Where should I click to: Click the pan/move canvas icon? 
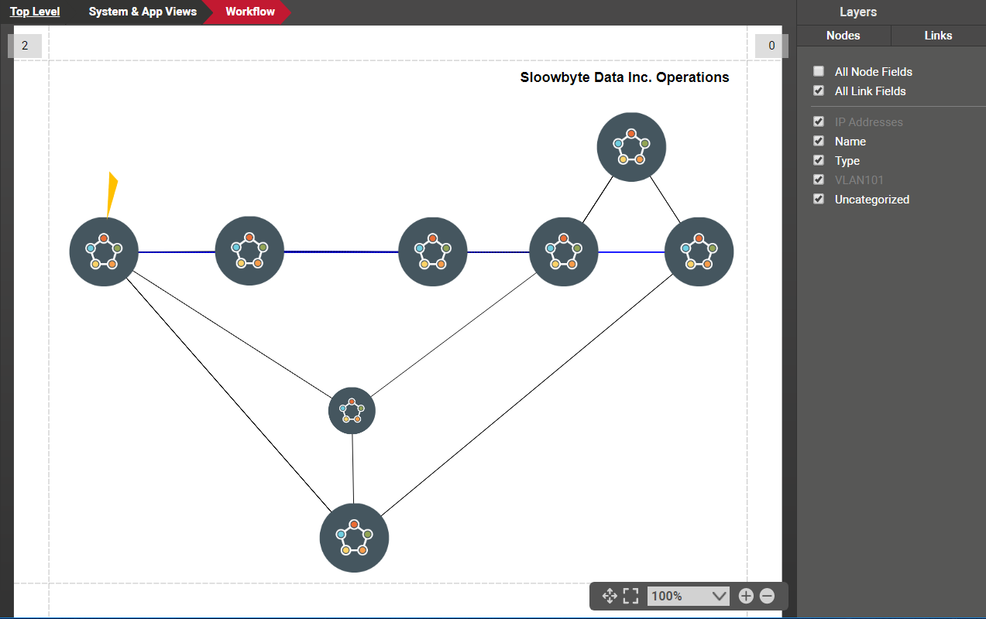click(610, 596)
